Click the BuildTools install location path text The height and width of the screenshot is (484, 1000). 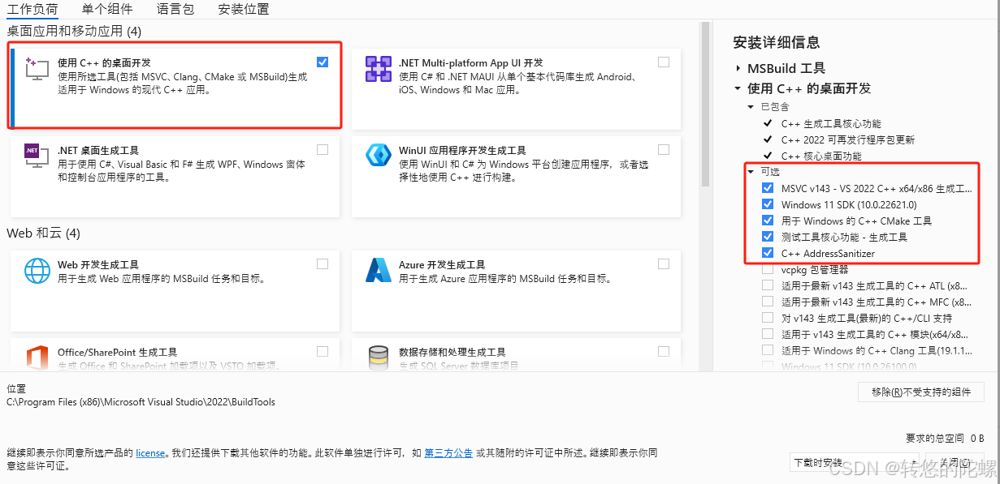(x=141, y=401)
